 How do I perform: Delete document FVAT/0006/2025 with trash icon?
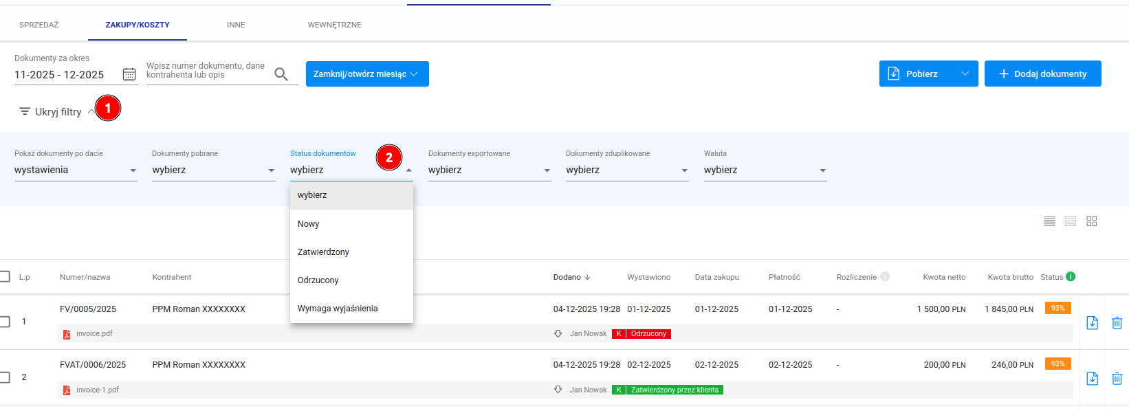pos(1117,379)
